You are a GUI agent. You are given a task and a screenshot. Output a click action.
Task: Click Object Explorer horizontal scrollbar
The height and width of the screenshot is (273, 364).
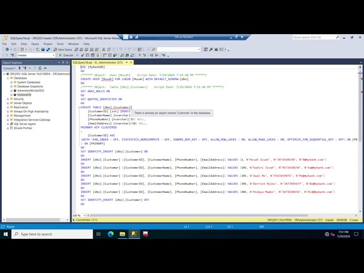coord(33,220)
